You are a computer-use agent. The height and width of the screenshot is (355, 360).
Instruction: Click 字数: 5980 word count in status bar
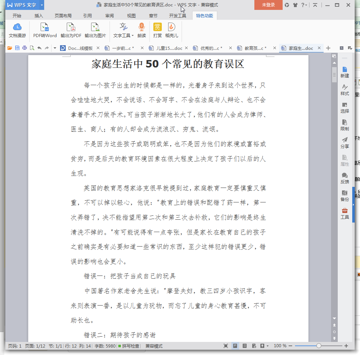coord(105,346)
